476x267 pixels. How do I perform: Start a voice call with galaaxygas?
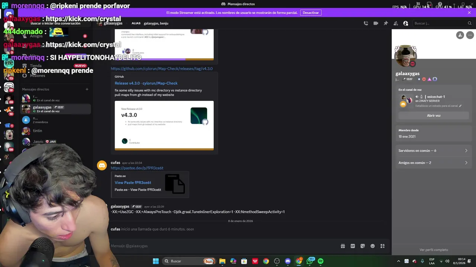[366, 23]
